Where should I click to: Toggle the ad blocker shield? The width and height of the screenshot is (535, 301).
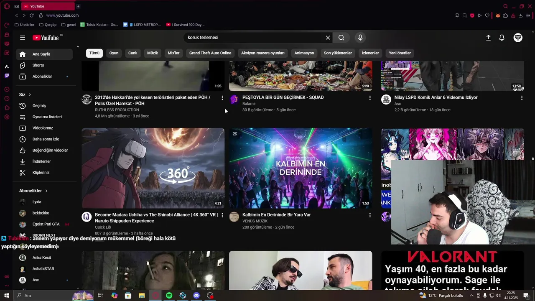pyautogui.click(x=472, y=15)
